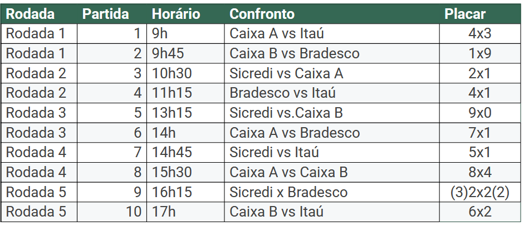
Task: Select the Horário column header
Action: [175, 14]
